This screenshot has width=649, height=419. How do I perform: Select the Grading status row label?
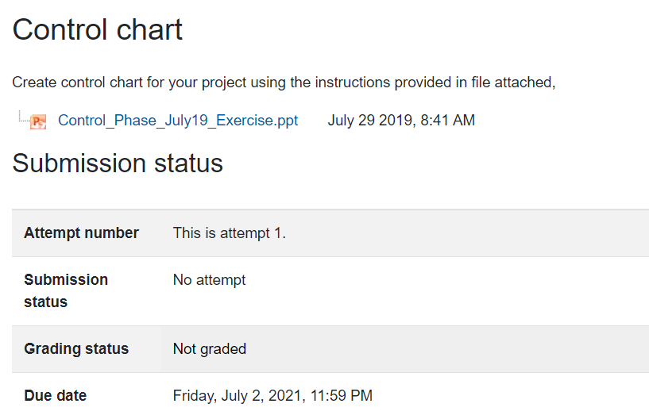[x=76, y=348]
